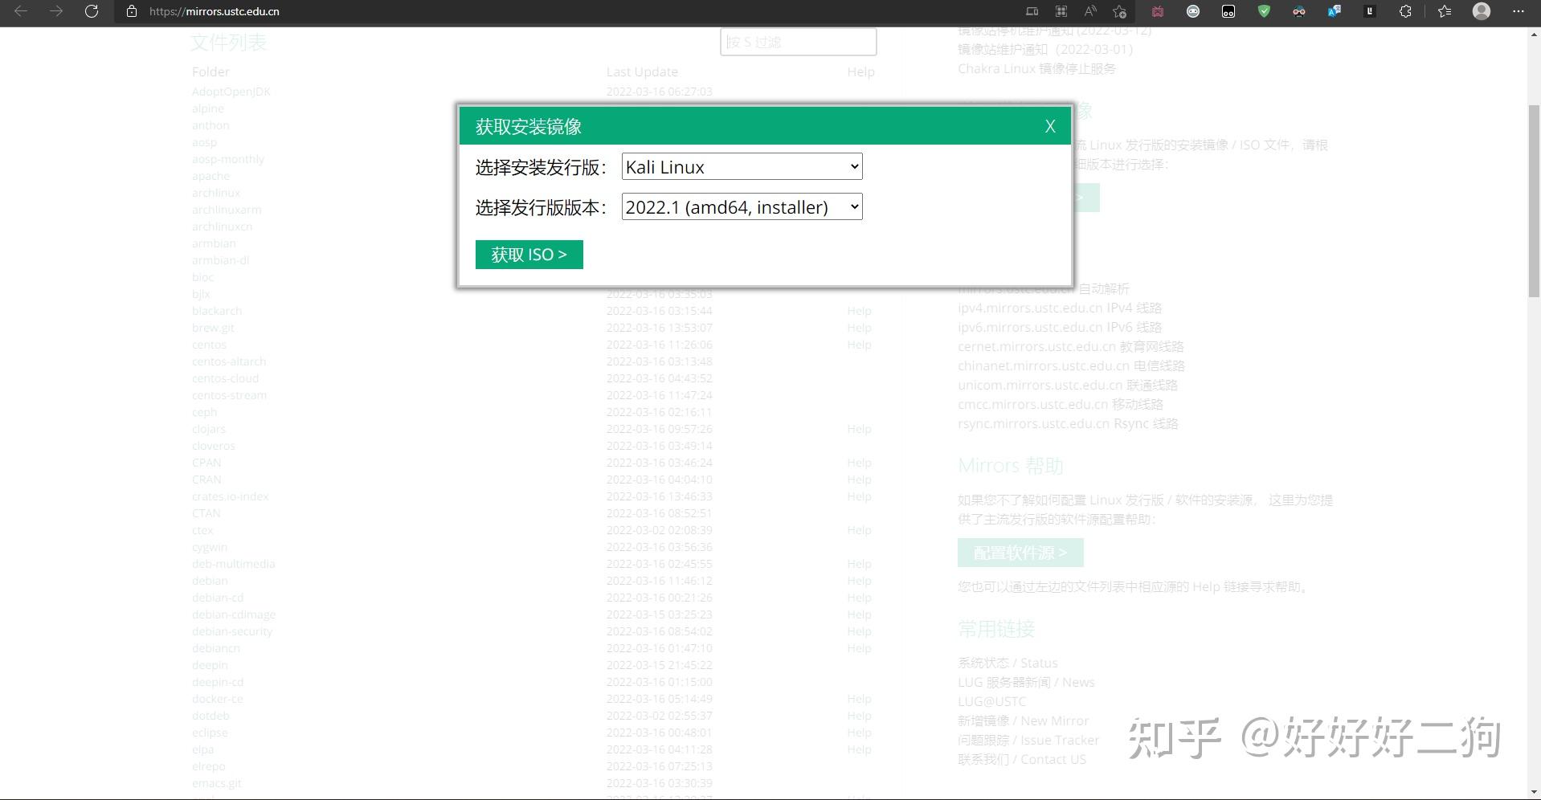Open the archlinux folder link
The width and height of the screenshot is (1541, 800).
click(x=216, y=193)
